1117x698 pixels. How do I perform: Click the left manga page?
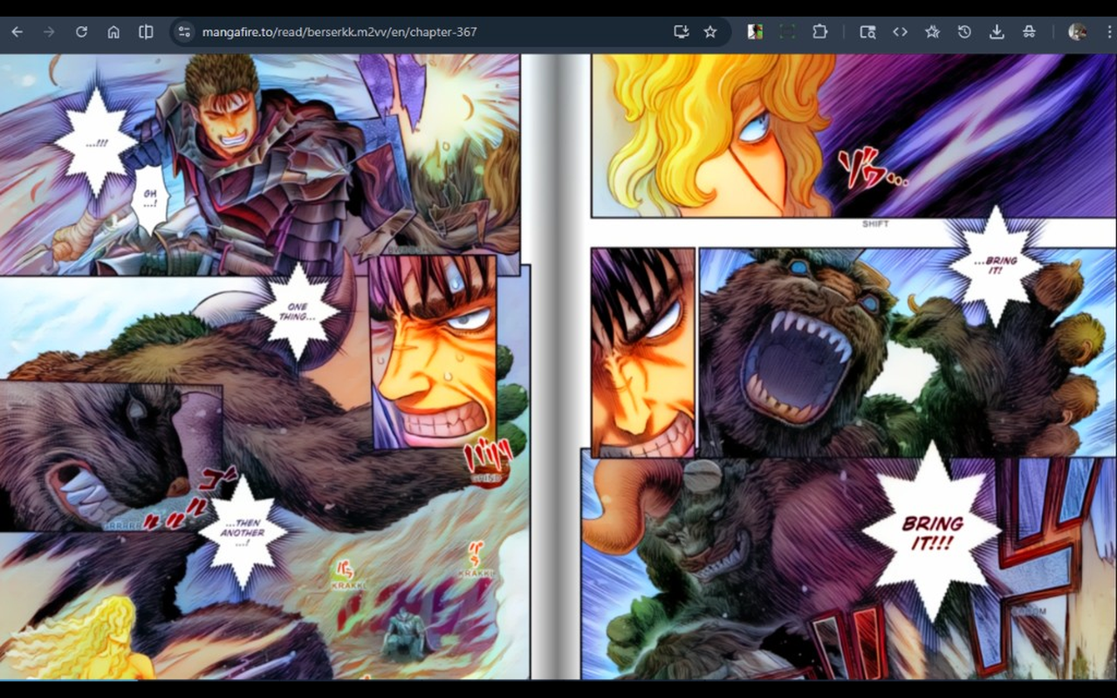point(264,366)
